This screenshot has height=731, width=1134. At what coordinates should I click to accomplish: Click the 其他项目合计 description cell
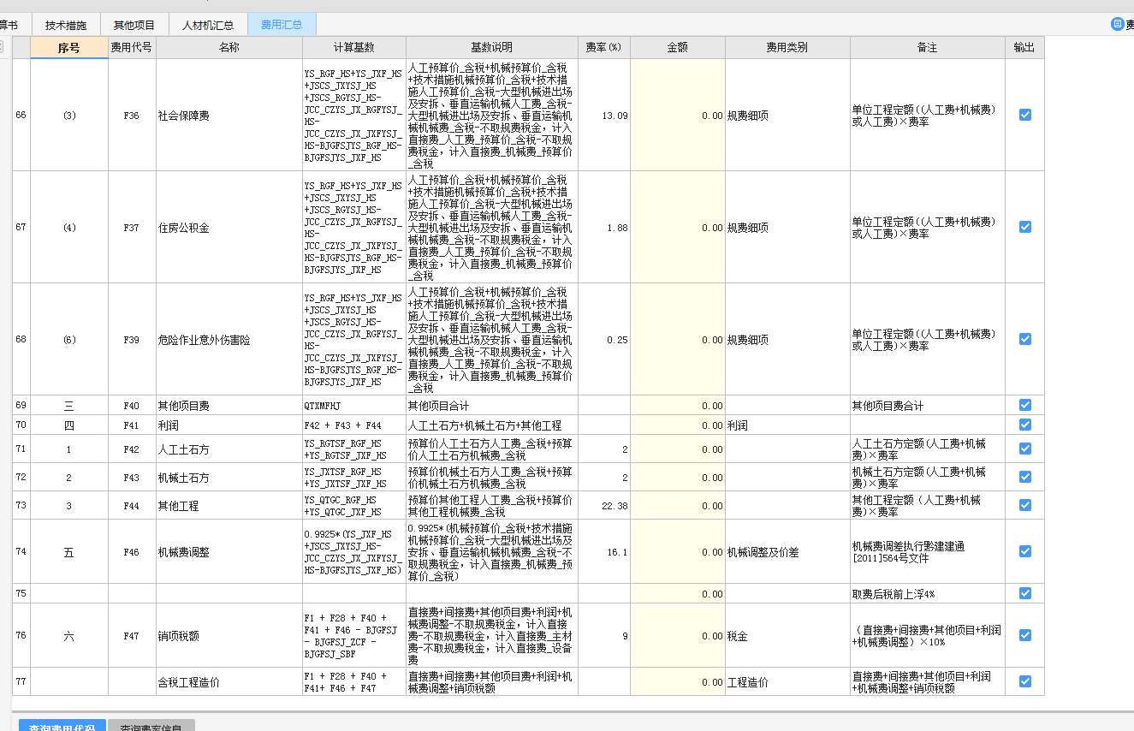click(x=491, y=405)
